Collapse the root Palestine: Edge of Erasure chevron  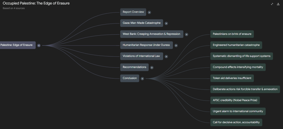coord(39,45)
